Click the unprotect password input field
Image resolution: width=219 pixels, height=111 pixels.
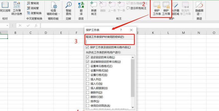click(x=110, y=42)
